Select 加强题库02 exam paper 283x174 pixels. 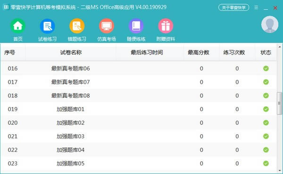click(71, 123)
